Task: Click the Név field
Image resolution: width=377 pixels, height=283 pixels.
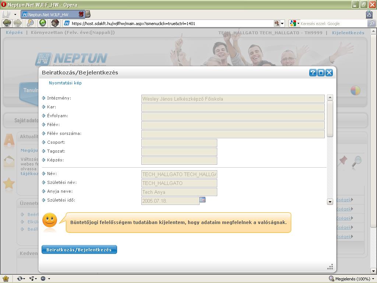Action: coord(179,174)
